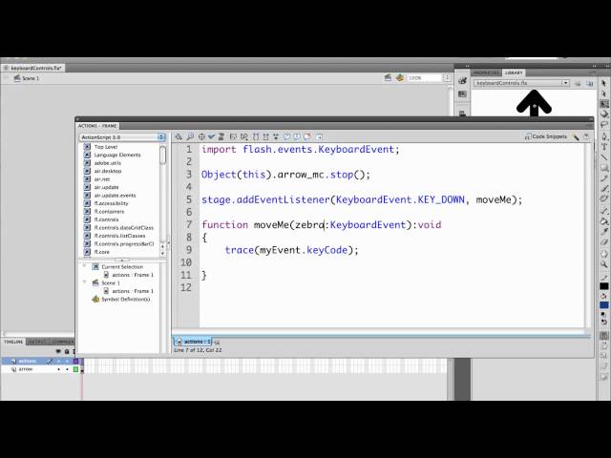Click Auto format icon in Actions toolbar
This screenshot has width=611, height=458.
(221, 136)
